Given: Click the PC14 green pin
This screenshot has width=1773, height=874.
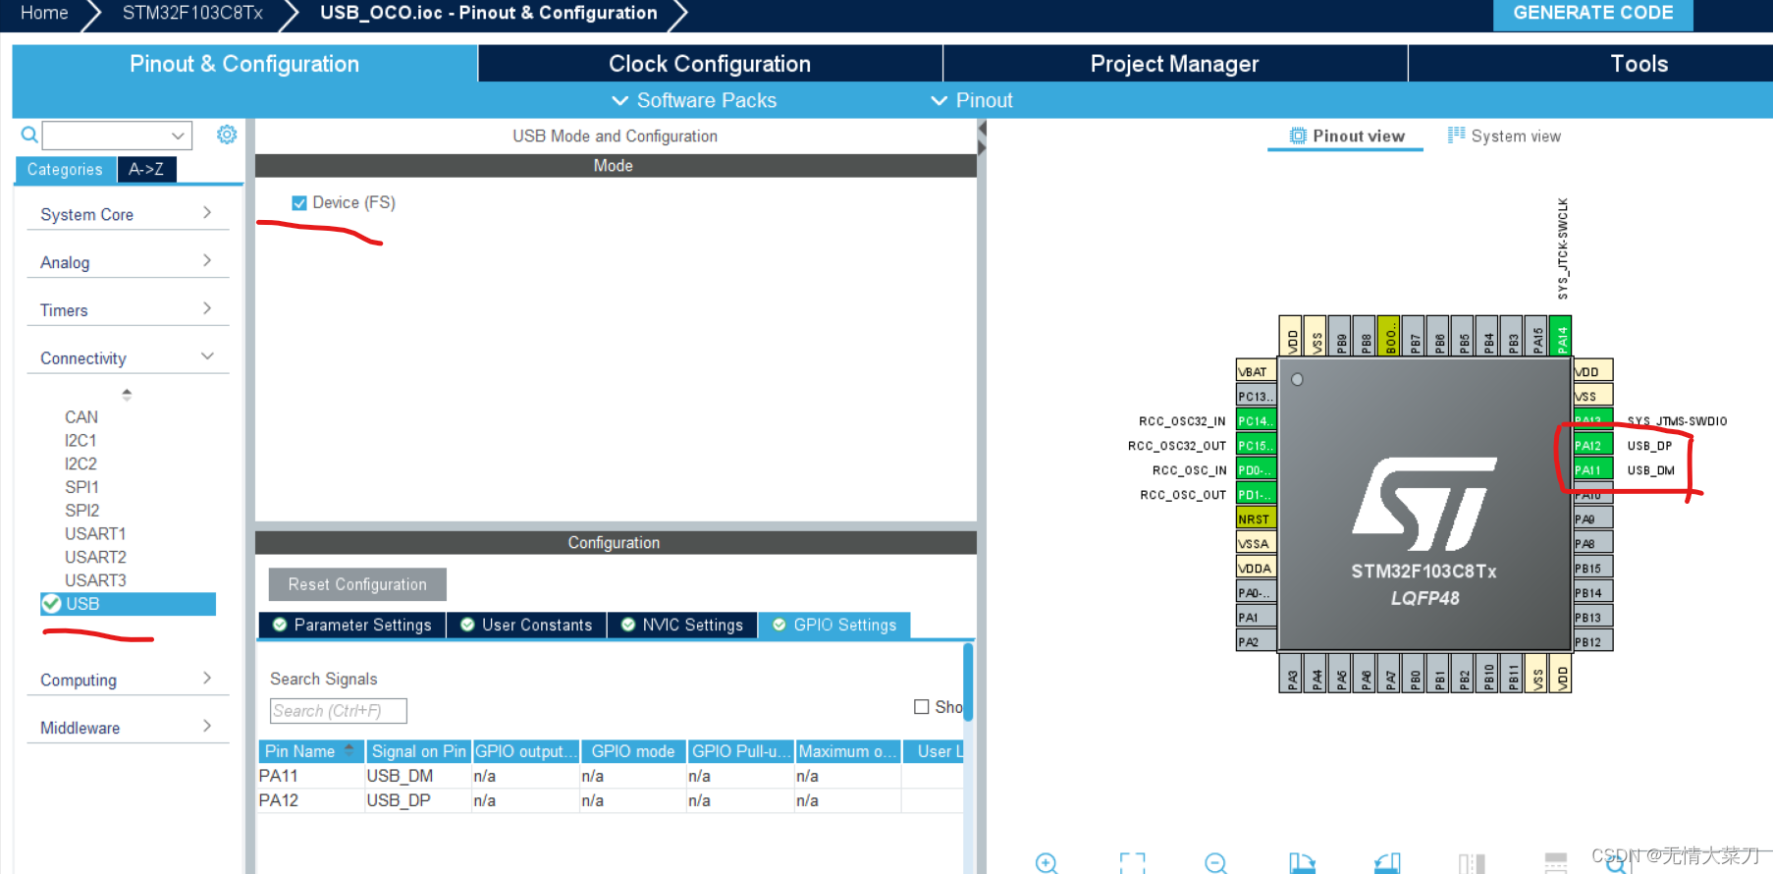Looking at the screenshot, I should click(x=1256, y=420).
